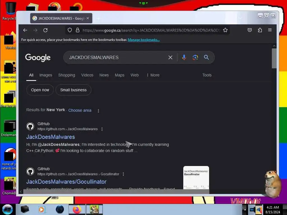The image size is (287, 215).
Task: Open the list all tabs dropdown
Action: tap(240, 18)
